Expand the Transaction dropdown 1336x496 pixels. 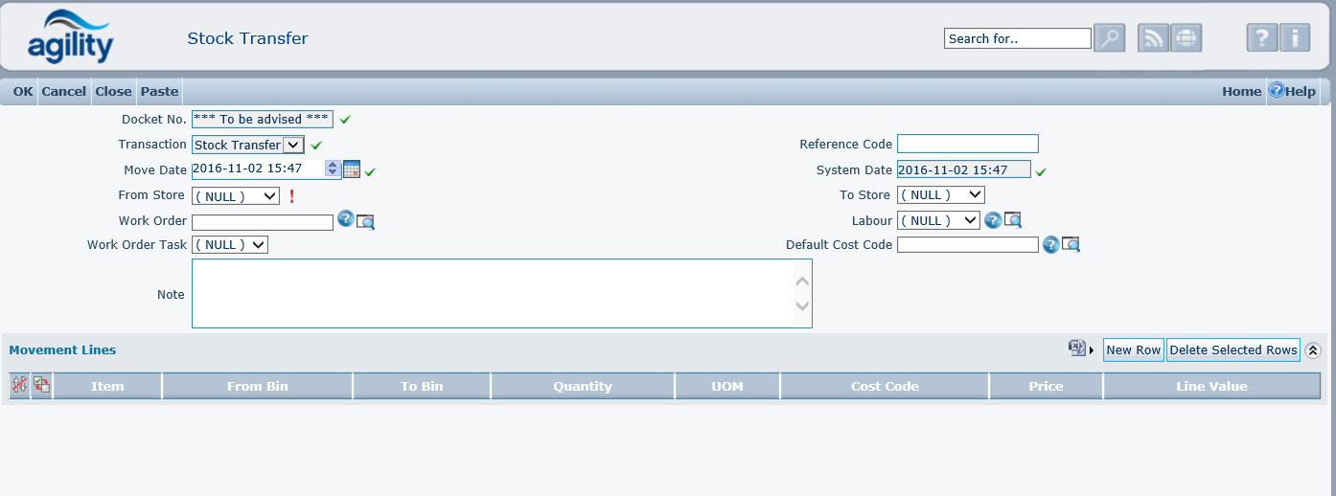pyautogui.click(x=294, y=146)
